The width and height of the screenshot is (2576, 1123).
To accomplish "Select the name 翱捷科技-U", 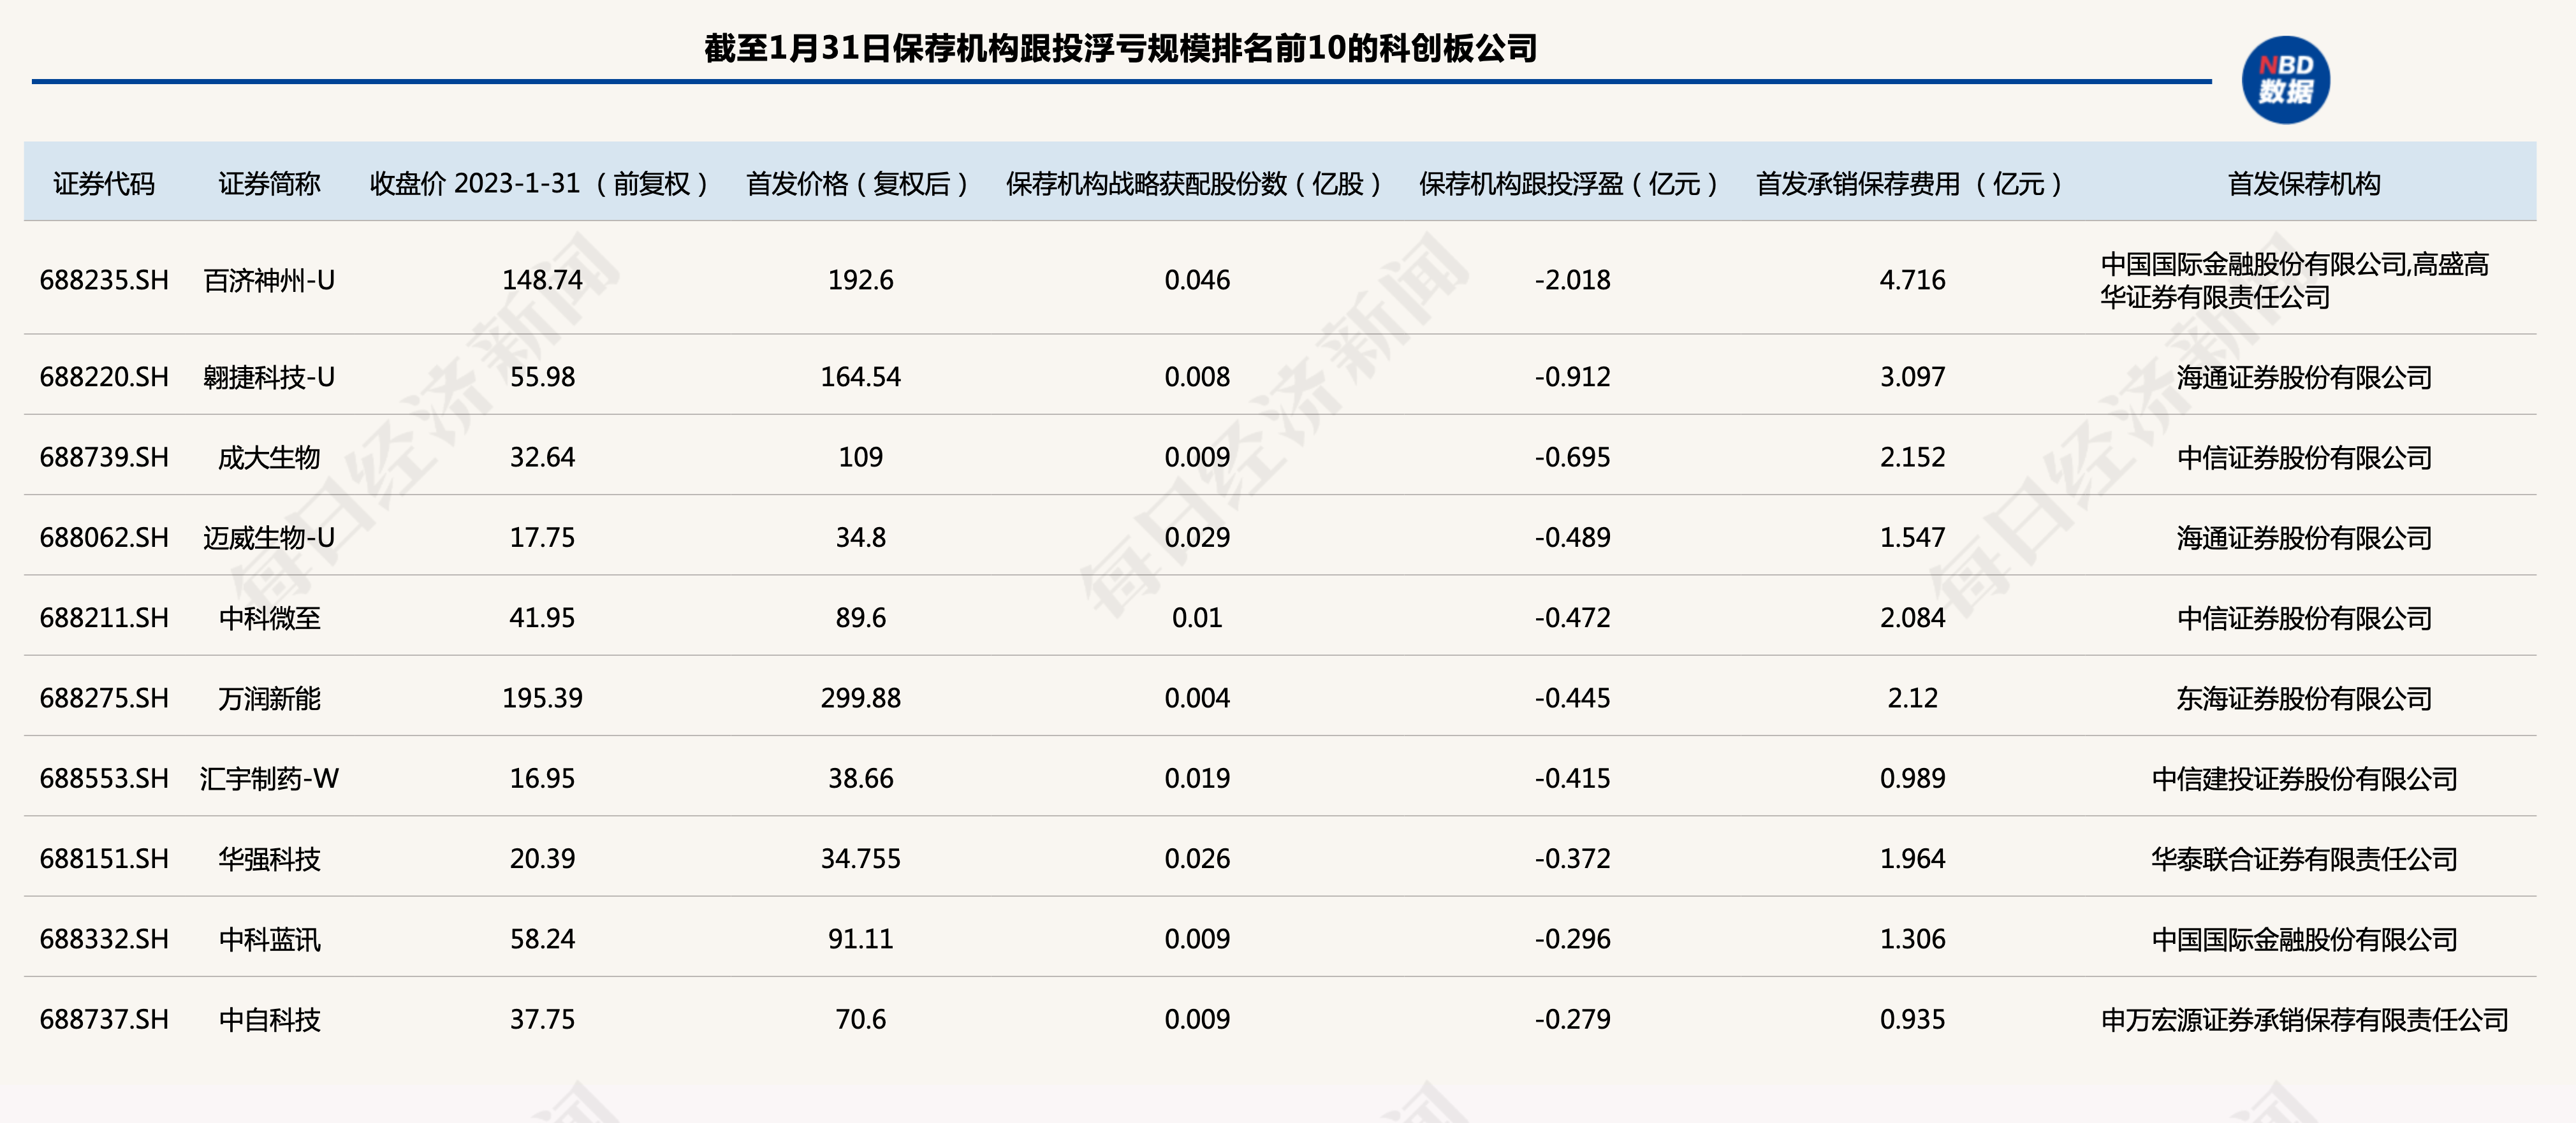I will click(269, 377).
